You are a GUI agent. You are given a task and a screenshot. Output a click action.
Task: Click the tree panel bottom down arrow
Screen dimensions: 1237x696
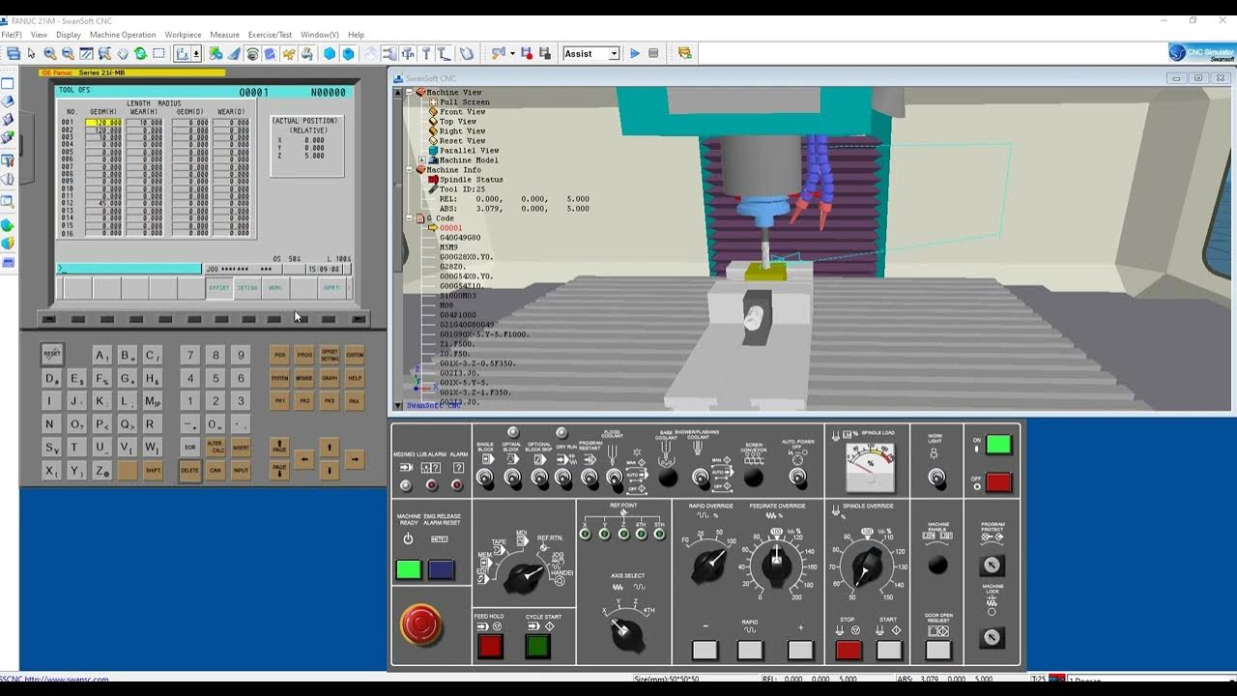[398, 406]
